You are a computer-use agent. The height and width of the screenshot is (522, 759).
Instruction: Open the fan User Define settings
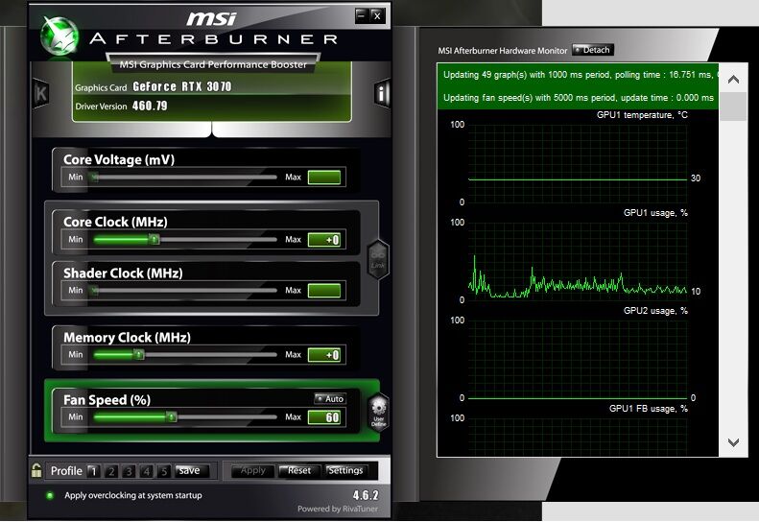point(378,413)
